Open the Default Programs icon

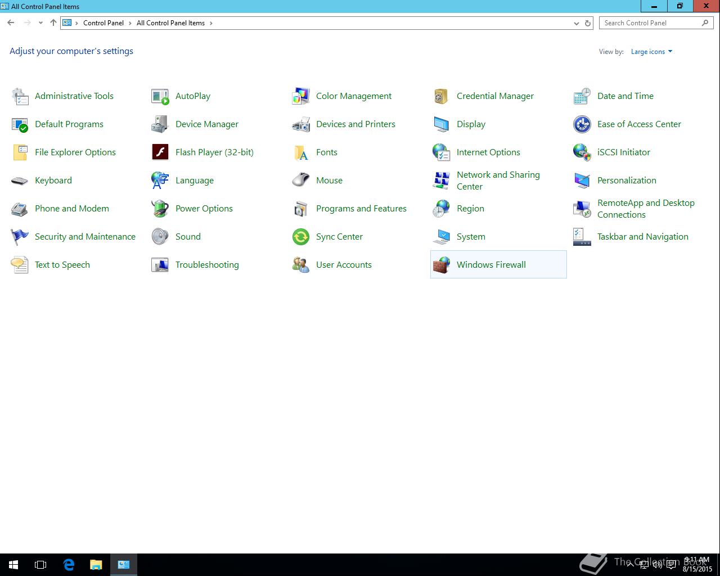pyautogui.click(x=20, y=124)
